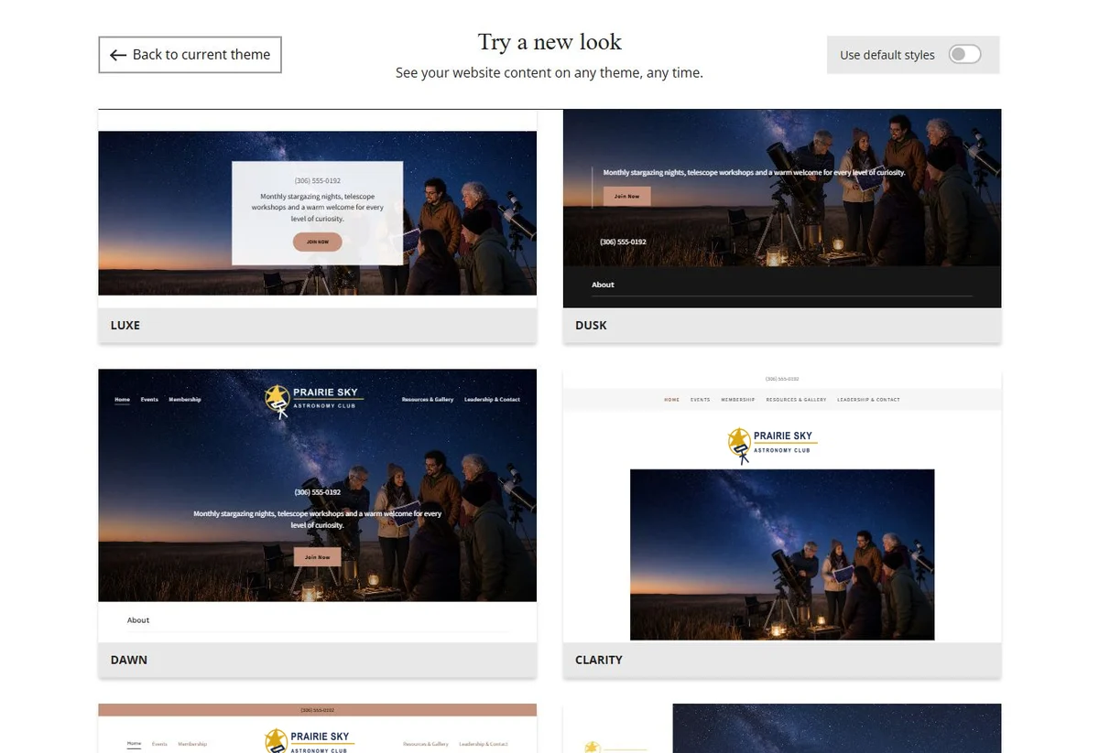
Task: Click Events menu item in Dawn preview
Action: click(149, 400)
